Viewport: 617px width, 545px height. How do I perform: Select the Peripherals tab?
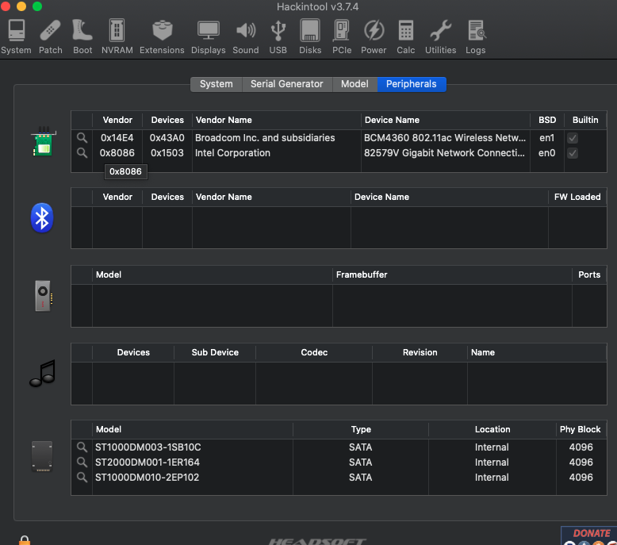point(412,84)
